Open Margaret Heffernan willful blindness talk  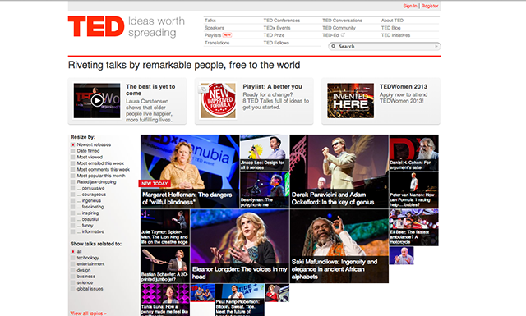[190, 172]
